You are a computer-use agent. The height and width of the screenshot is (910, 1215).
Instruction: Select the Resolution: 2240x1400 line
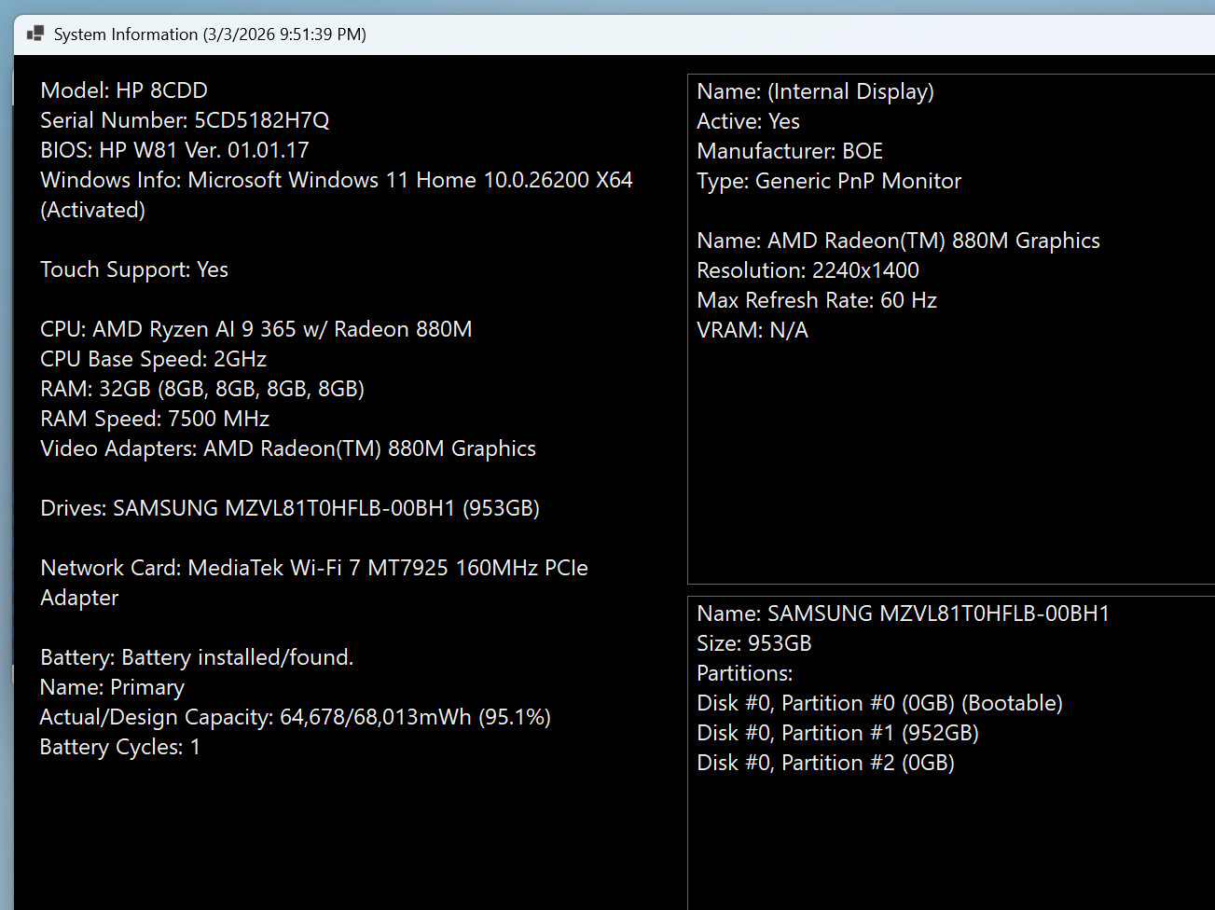pyautogui.click(x=808, y=270)
